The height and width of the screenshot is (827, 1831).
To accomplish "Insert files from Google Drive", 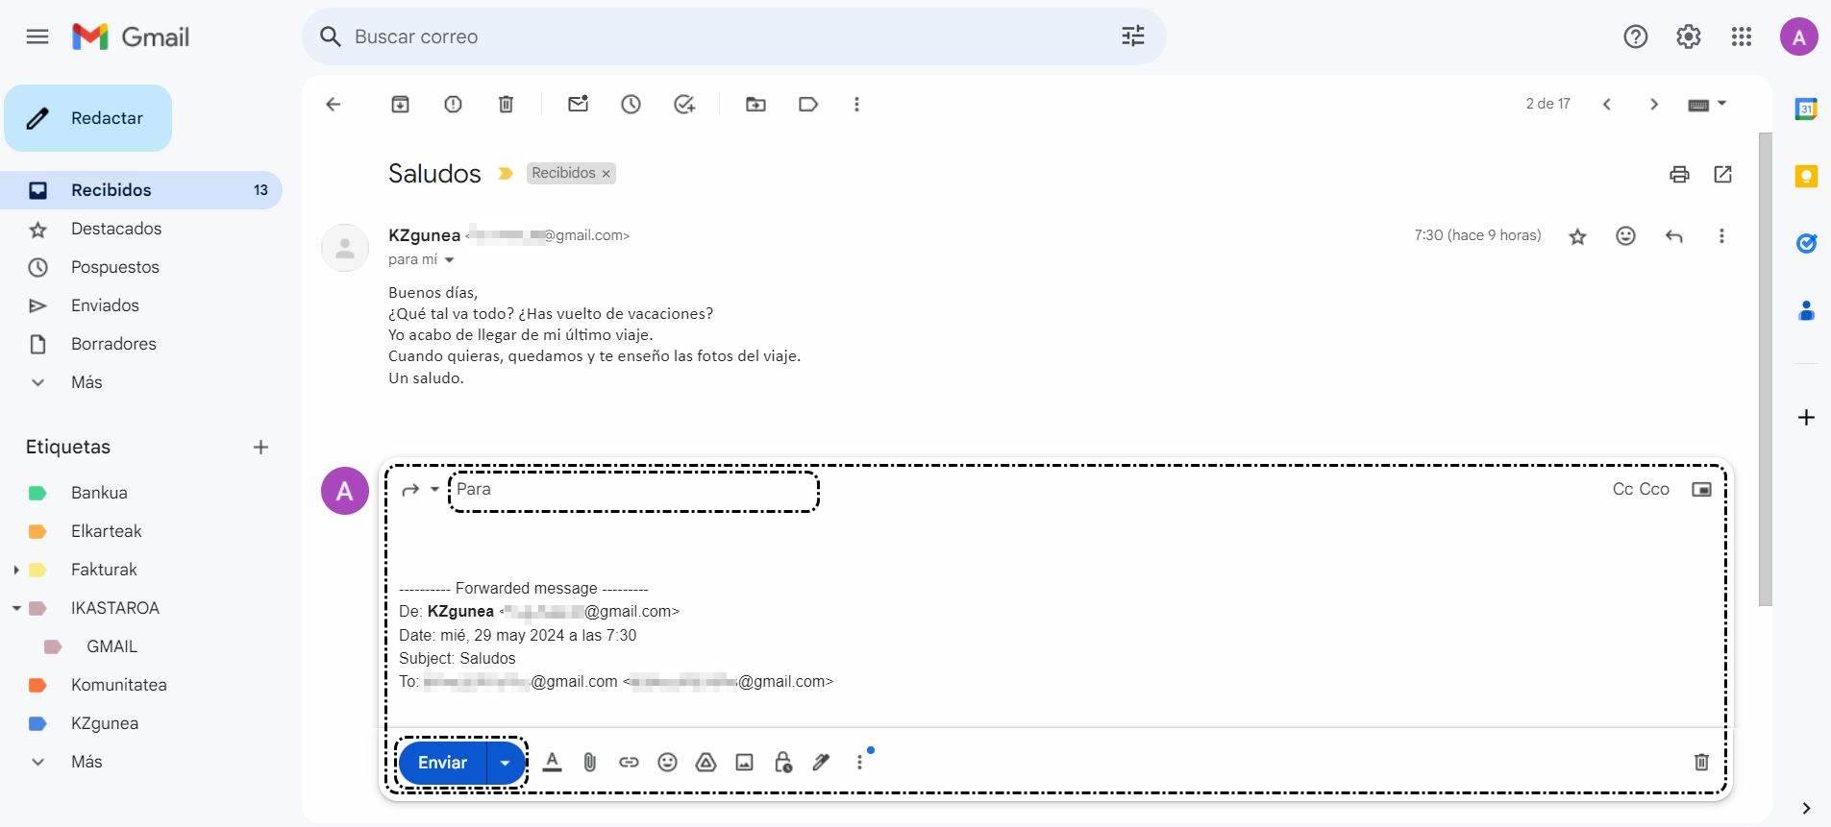I will pyautogui.click(x=705, y=763).
